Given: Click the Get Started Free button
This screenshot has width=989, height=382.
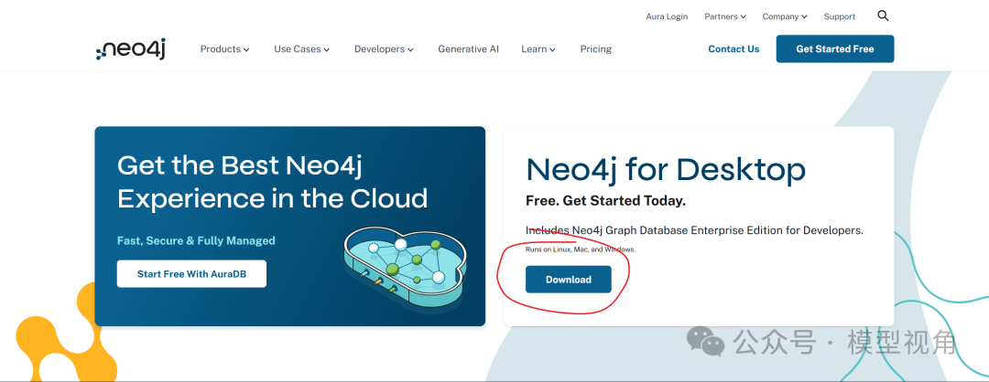Looking at the screenshot, I should [835, 49].
